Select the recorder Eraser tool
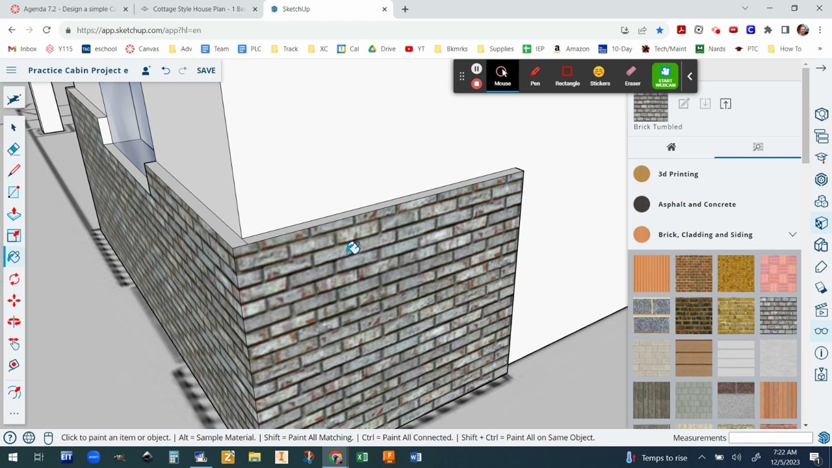The height and width of the screenshot is (468, 832). point(632,76)
